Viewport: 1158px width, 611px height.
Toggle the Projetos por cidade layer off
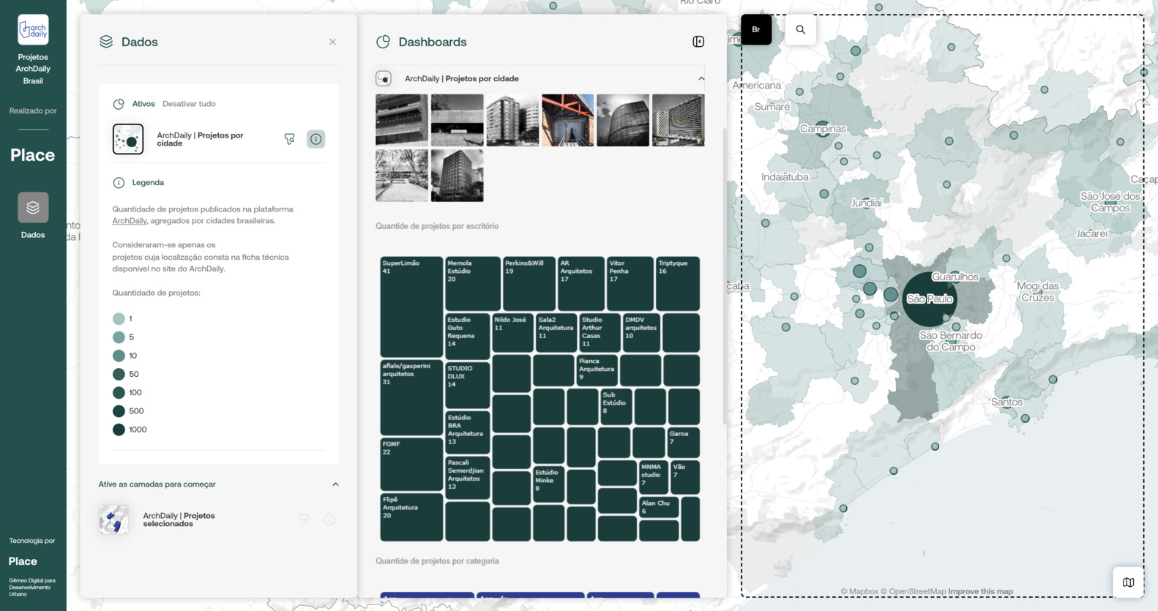[x=128, y=139]
